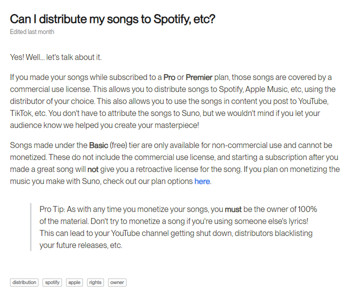Click the 'Yes! Well... let's talk about it.' line
The height and width of the screenshot is (292, 356).
(x=55, y=57)
